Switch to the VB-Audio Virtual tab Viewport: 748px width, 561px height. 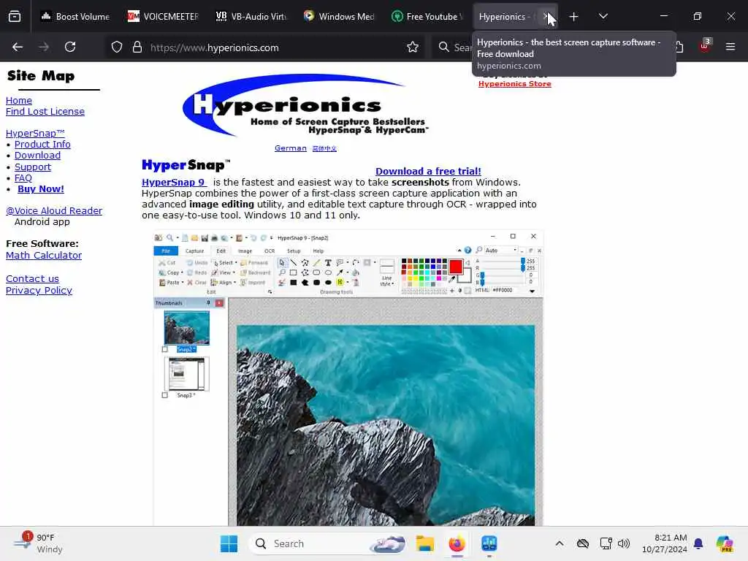click(251, 17)
